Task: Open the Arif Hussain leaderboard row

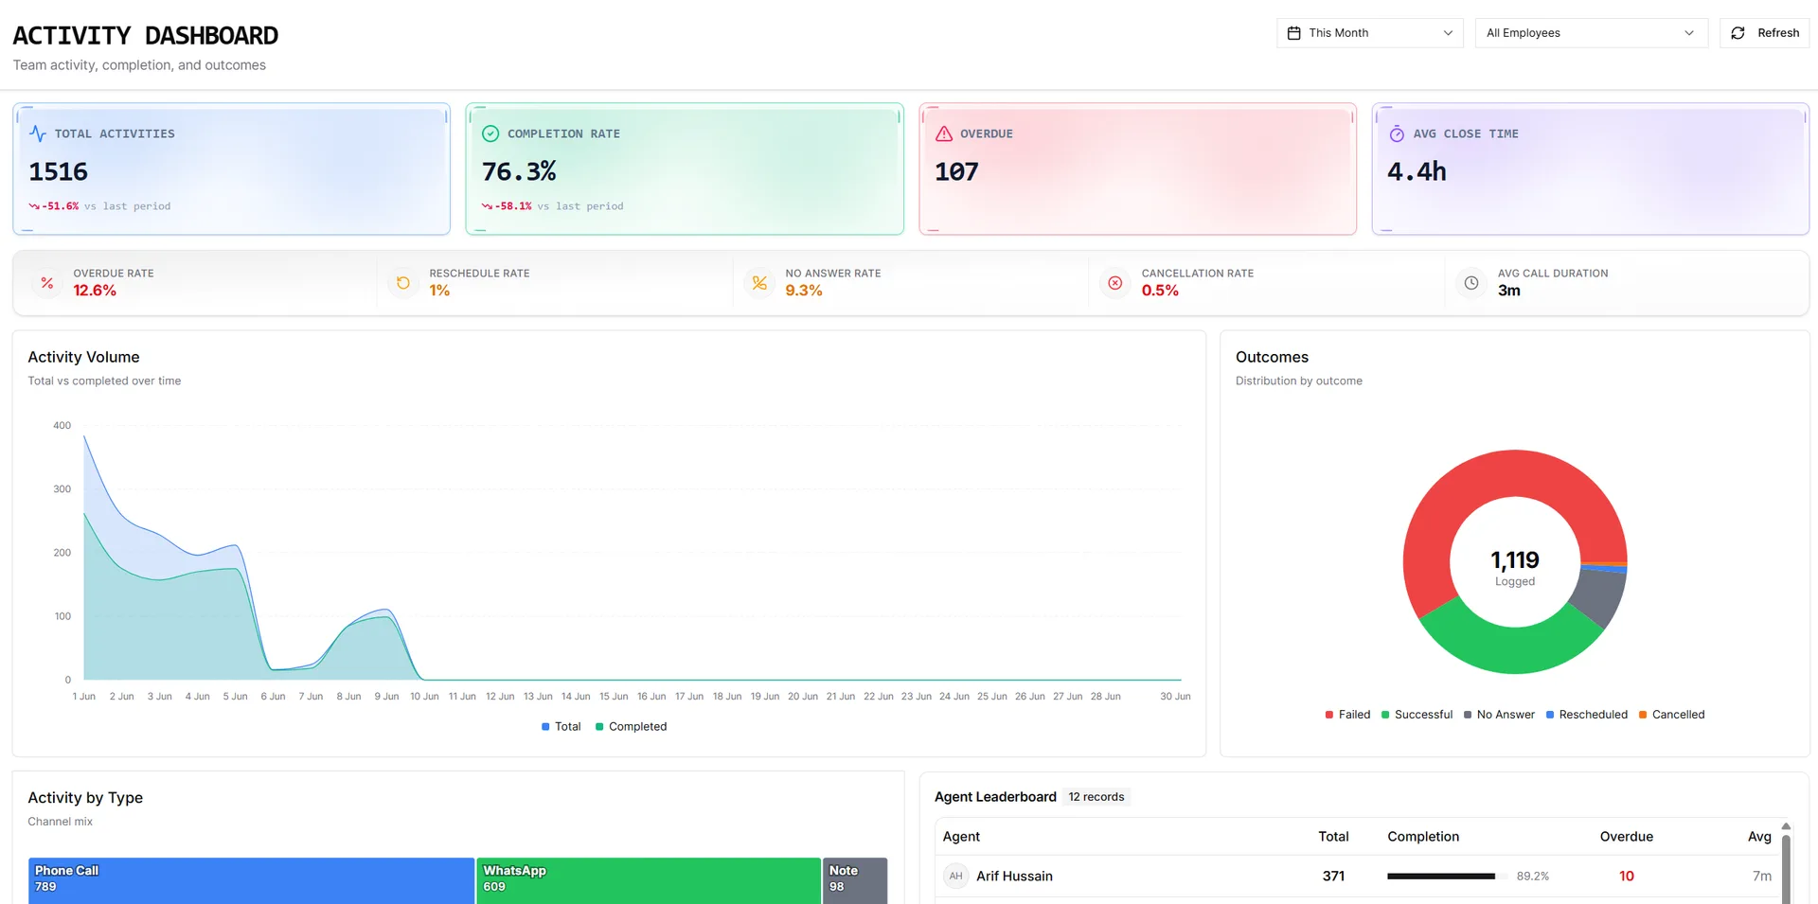Action: [x=1357, y=877]
